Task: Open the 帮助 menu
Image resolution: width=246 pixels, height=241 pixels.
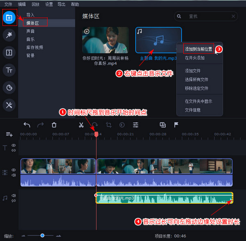Action: pos(75,4)
